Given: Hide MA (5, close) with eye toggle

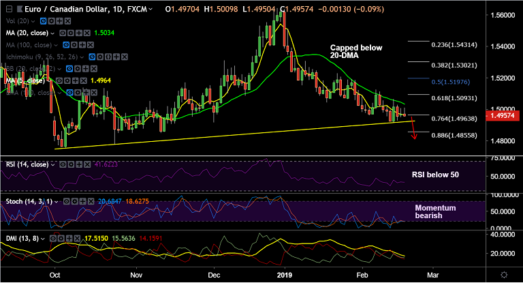Looking at the screenshot, I should coord(59,81).
